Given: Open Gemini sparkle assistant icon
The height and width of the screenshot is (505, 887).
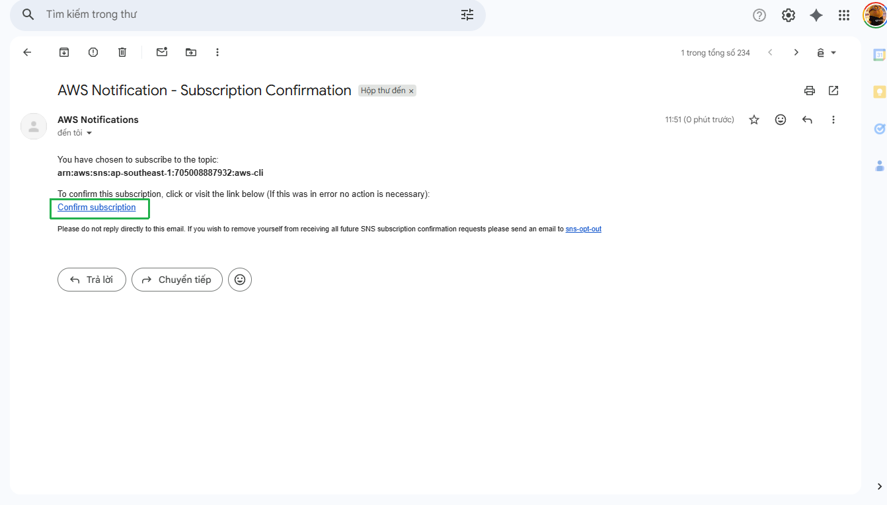Looking at the screenshot, I should [x=816, y=15].
